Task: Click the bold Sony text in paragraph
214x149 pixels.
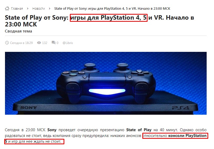Action: (x=52, y=130)
